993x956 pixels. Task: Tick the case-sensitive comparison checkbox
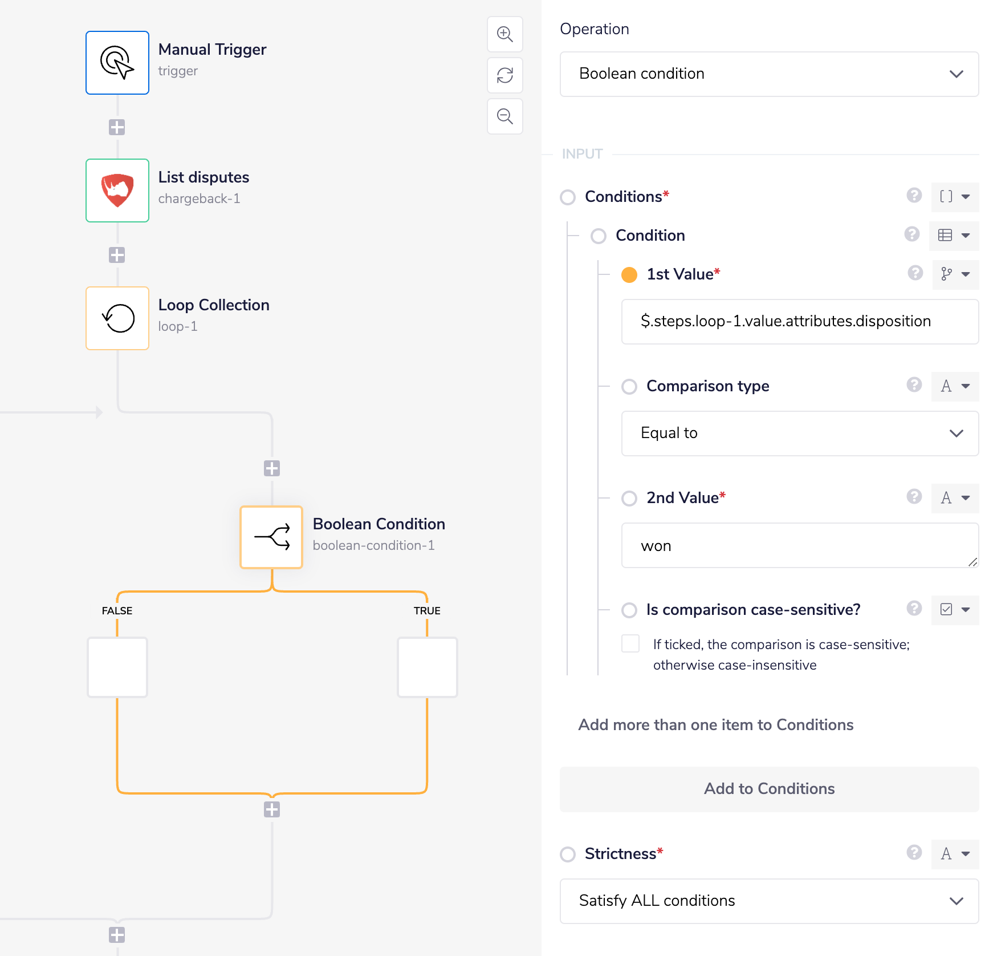[630, 643]
